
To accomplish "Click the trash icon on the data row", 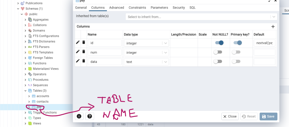I will [84, 61].
